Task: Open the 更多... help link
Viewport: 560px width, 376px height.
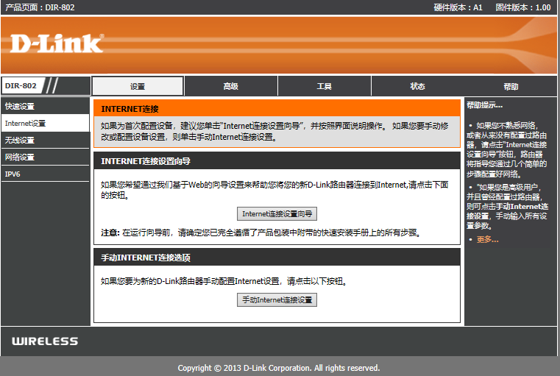Action: pos(487,239)
